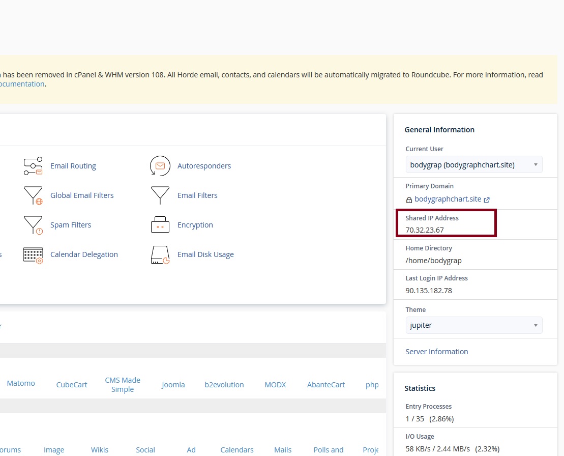
Task: Open the Ad category
Action: [x=191, y=450]
